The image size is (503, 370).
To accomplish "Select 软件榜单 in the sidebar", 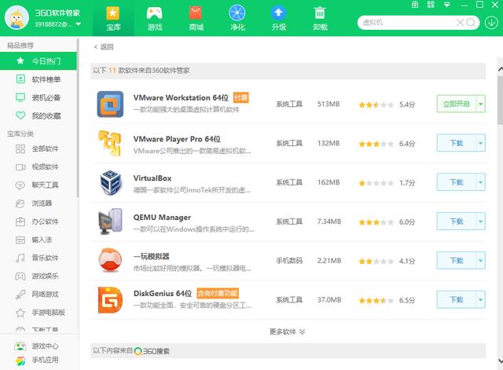I will click(46, 79).
